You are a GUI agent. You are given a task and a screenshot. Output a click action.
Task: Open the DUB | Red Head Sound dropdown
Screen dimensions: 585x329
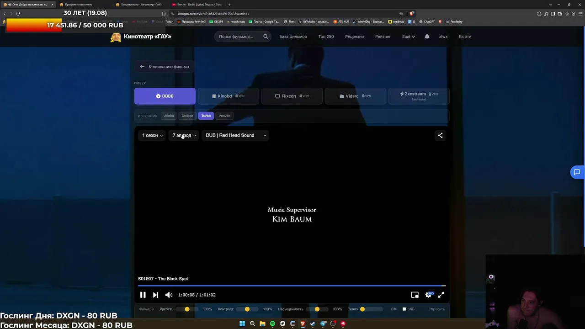[236, 135]
